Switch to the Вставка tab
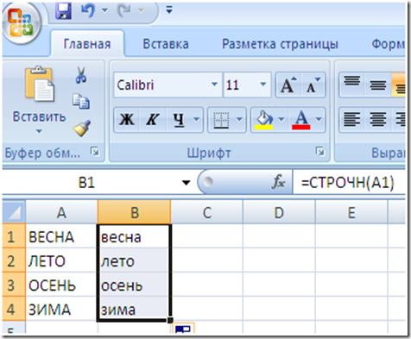The image size is (411, 339). pyautogui.click(x=166, y=44)
